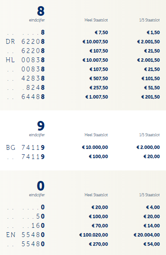Click 1/5 Staatslot header under 8
166x255 pixels.
pos(149,20)
